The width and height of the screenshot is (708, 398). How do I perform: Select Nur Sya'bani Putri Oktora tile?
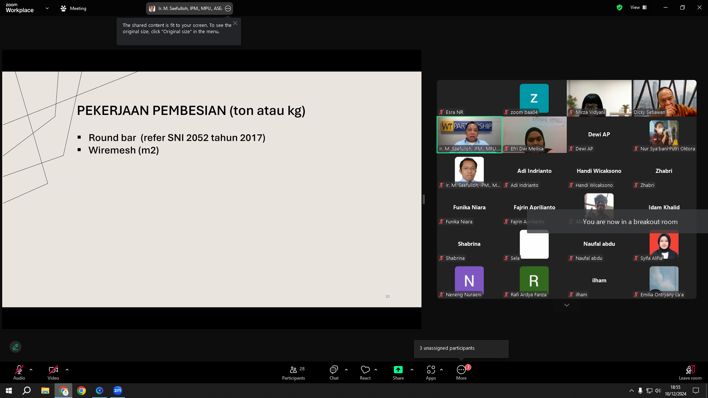tap(664, 135)
